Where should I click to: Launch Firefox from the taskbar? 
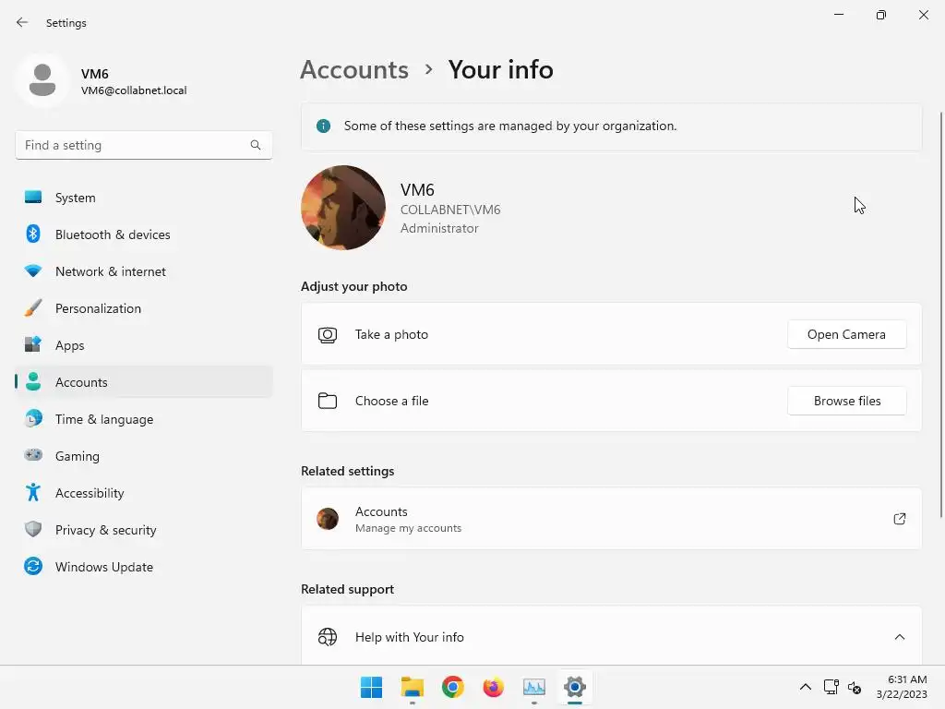click(x=494, y=687)
